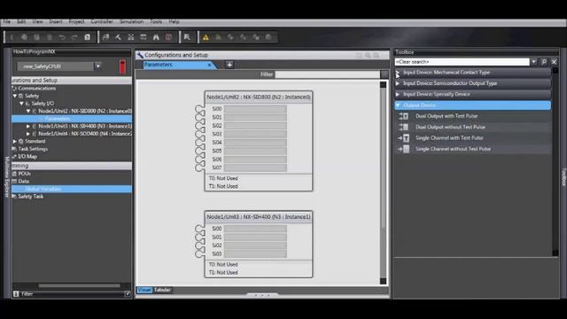Expand Node1/Unit4 NX-SOD400 node
The height and width of the screenshot is (319, 567).
pos(28,134)
